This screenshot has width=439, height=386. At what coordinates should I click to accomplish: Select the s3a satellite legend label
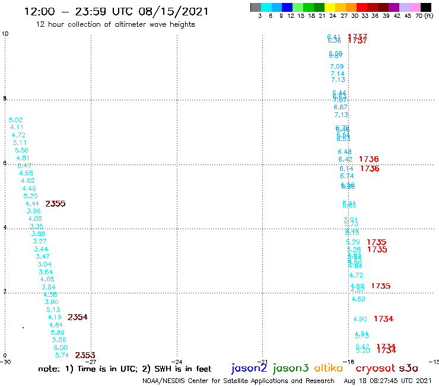point(409,368)
